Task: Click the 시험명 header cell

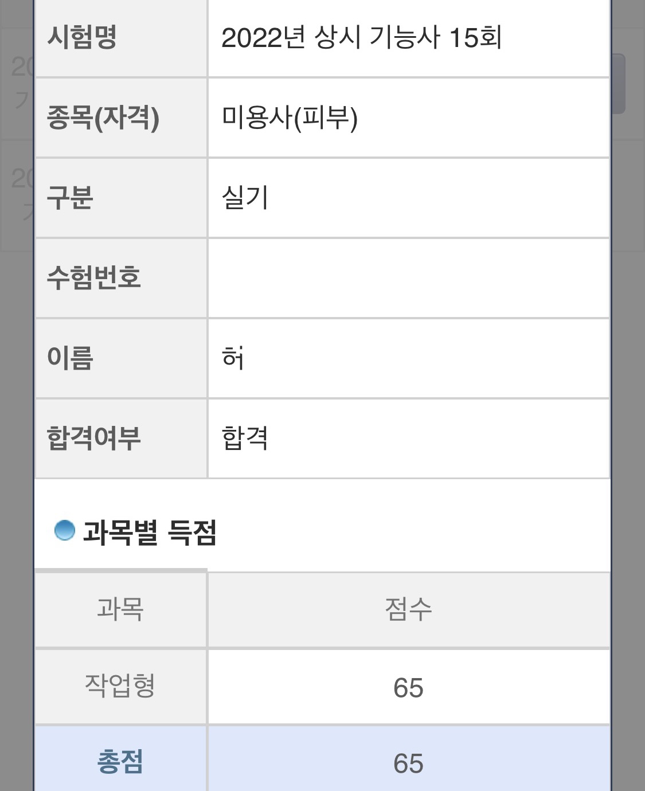Action: pyautogui.click(x=121, y=38)
